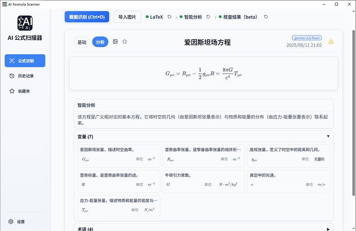
Task: Switch to the 分析 tab
Action: [x=100, y=42]
